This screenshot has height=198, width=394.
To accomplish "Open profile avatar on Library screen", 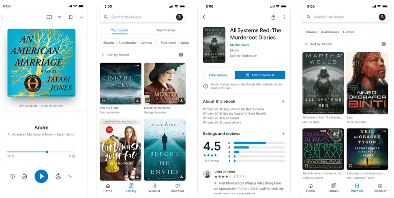I will tap(180, 17).
